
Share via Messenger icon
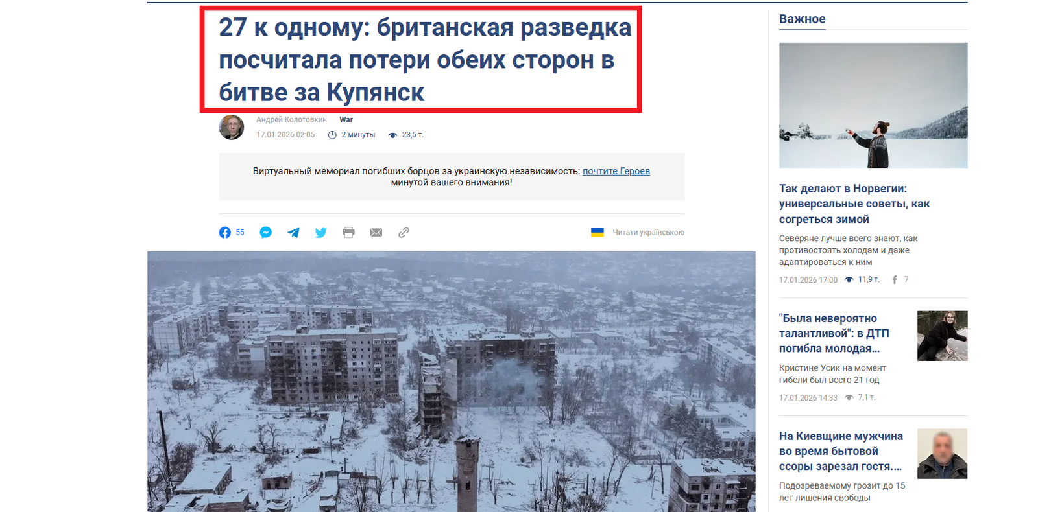[x=266, y=233]
